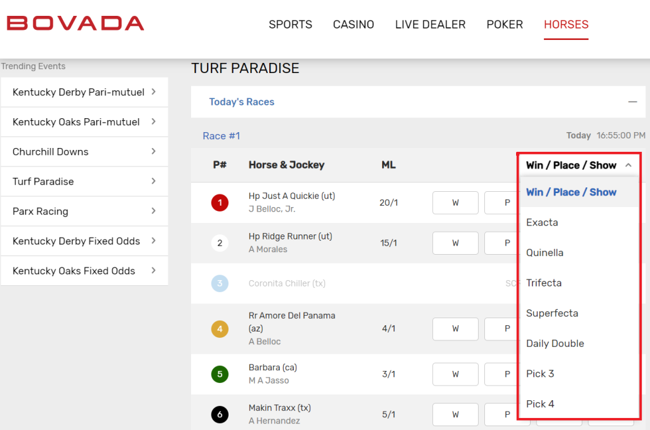Image resolution: width=650 pixels, height=430 pixels.
Task: Click horse name Hp Just A Quickie (ut)
Action: 292,196
